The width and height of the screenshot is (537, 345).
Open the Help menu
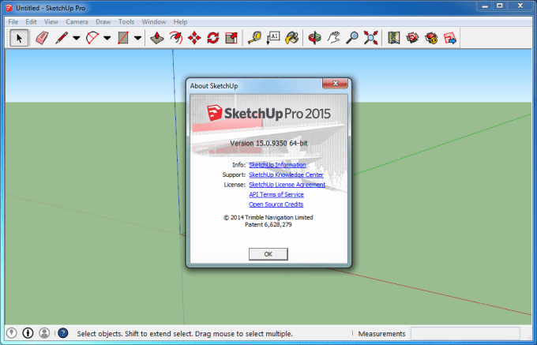180,21
